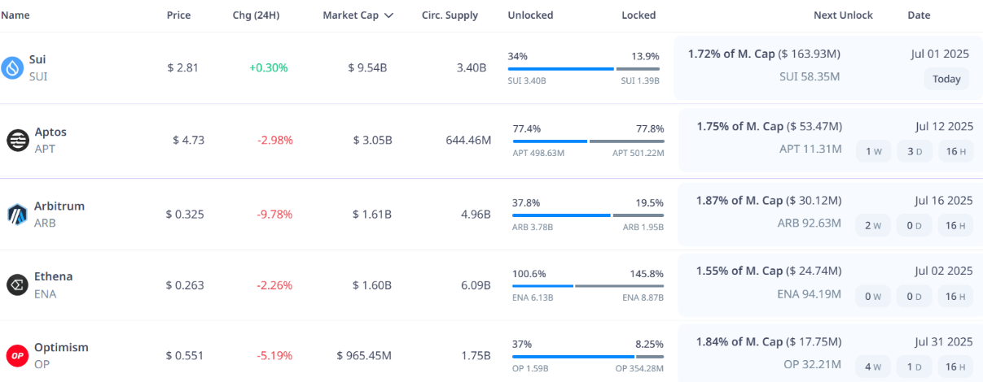Viewport: 983px width, 382px height.
Task: Click the Today badge for Sui
Action: coord(946,79)
